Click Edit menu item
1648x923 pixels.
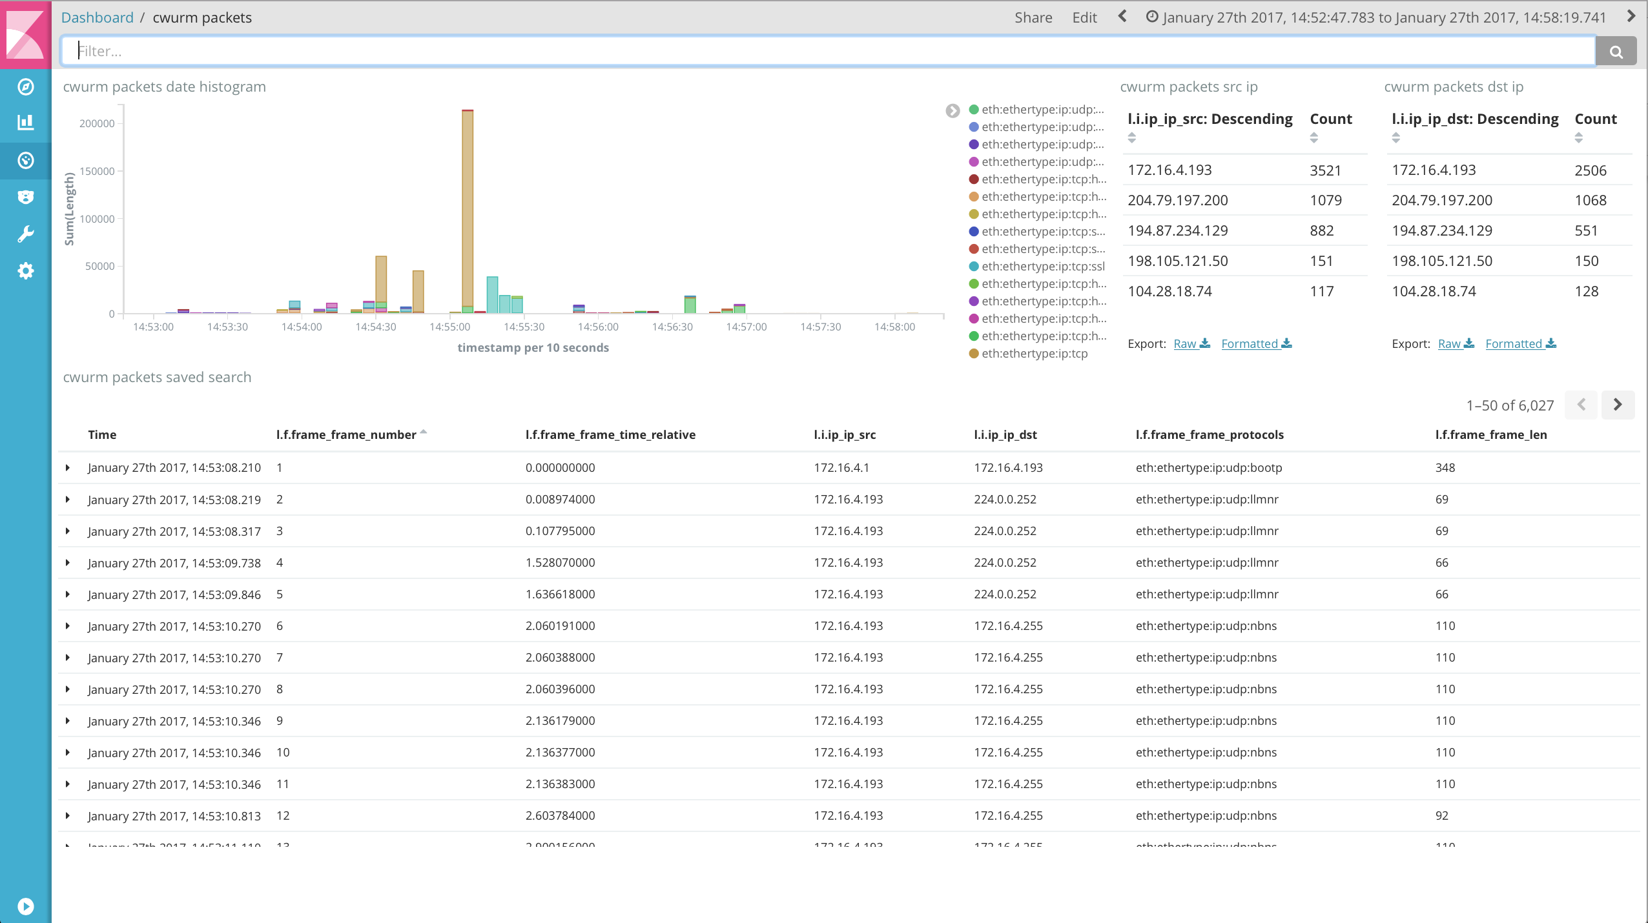tap(1083, 17)
